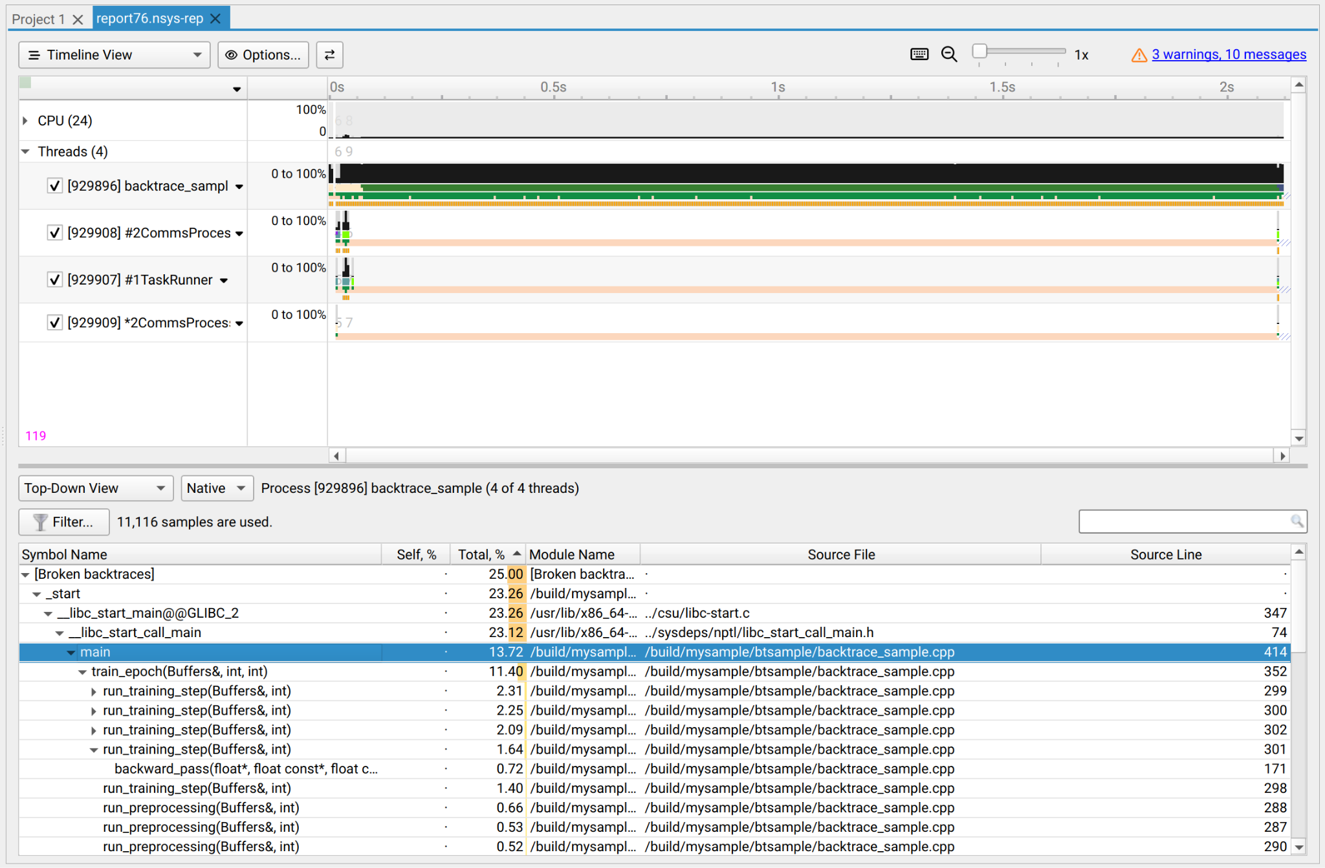Collapse the [Broken backtraces] tree row
Image resolution: width=1325 pixels, height=868 pixels.
pyautogui.click(x=25, y=574)
